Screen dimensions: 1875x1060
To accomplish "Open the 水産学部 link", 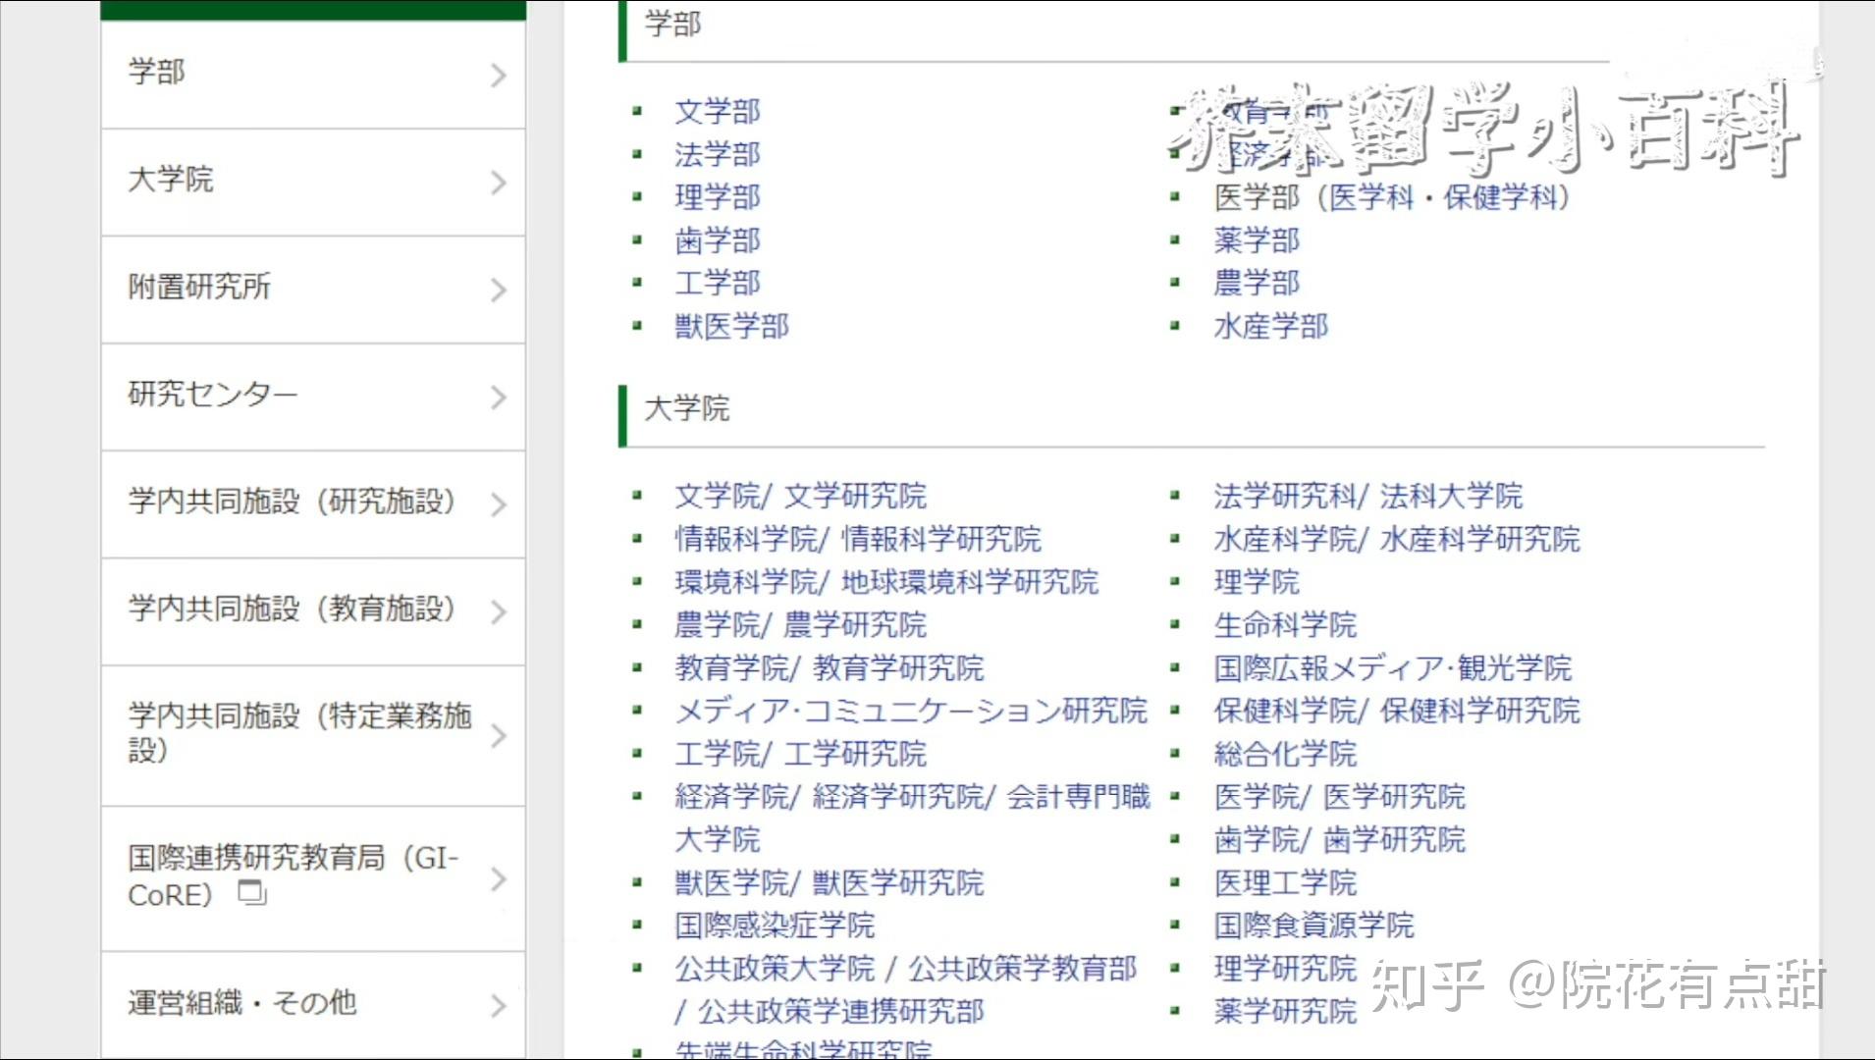I will pos(1271,327).
